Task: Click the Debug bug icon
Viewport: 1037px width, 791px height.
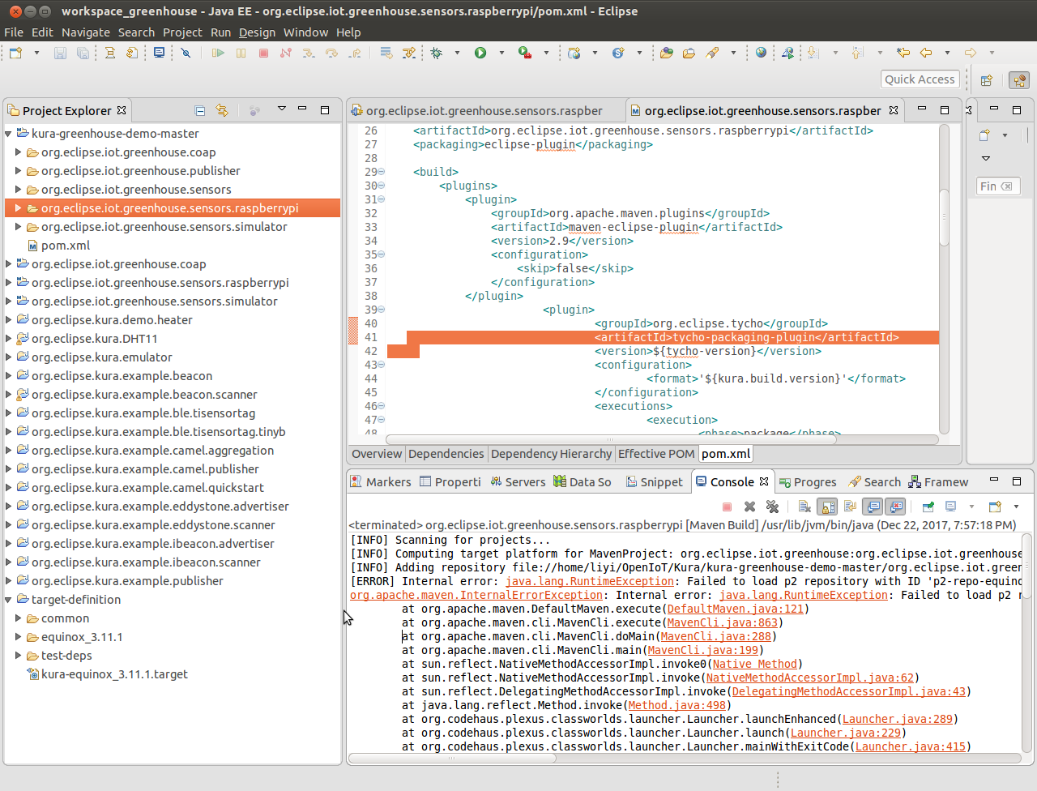Action: [x=437, y=53]
